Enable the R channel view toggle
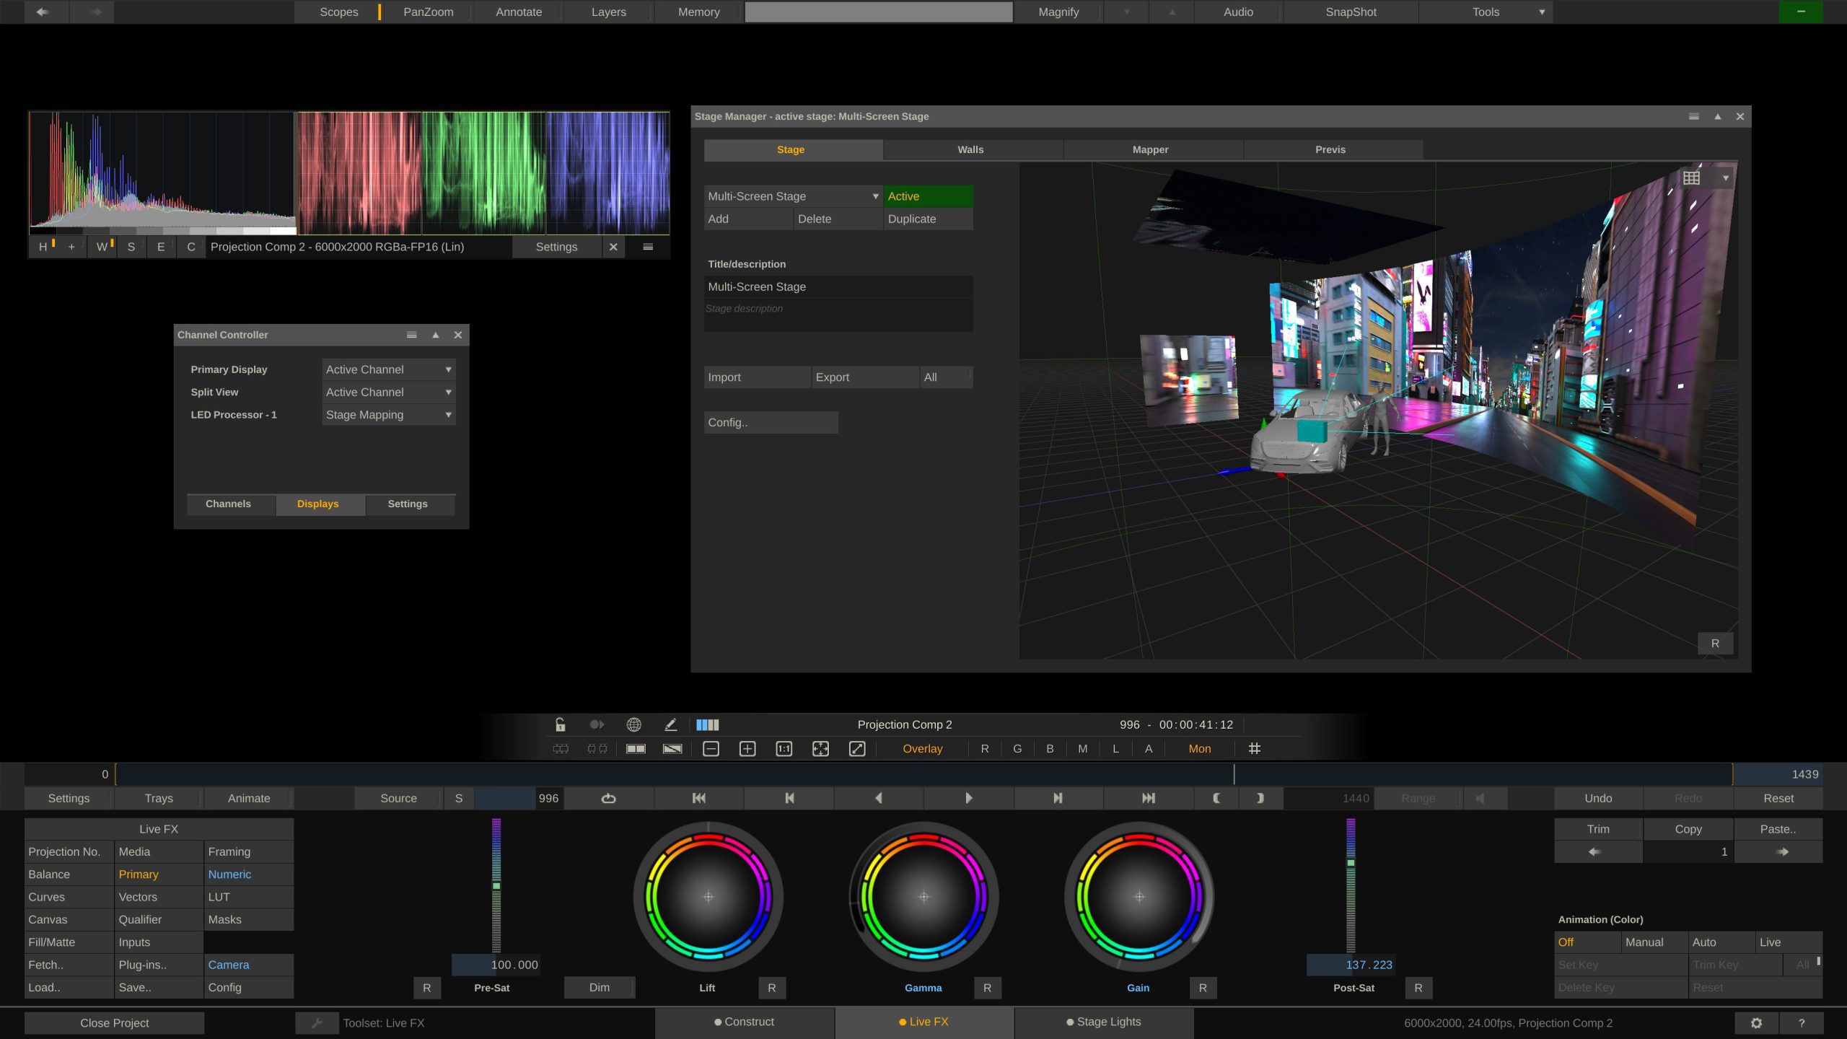This screenshot has width=1847, height=1039. pos(984,749)
